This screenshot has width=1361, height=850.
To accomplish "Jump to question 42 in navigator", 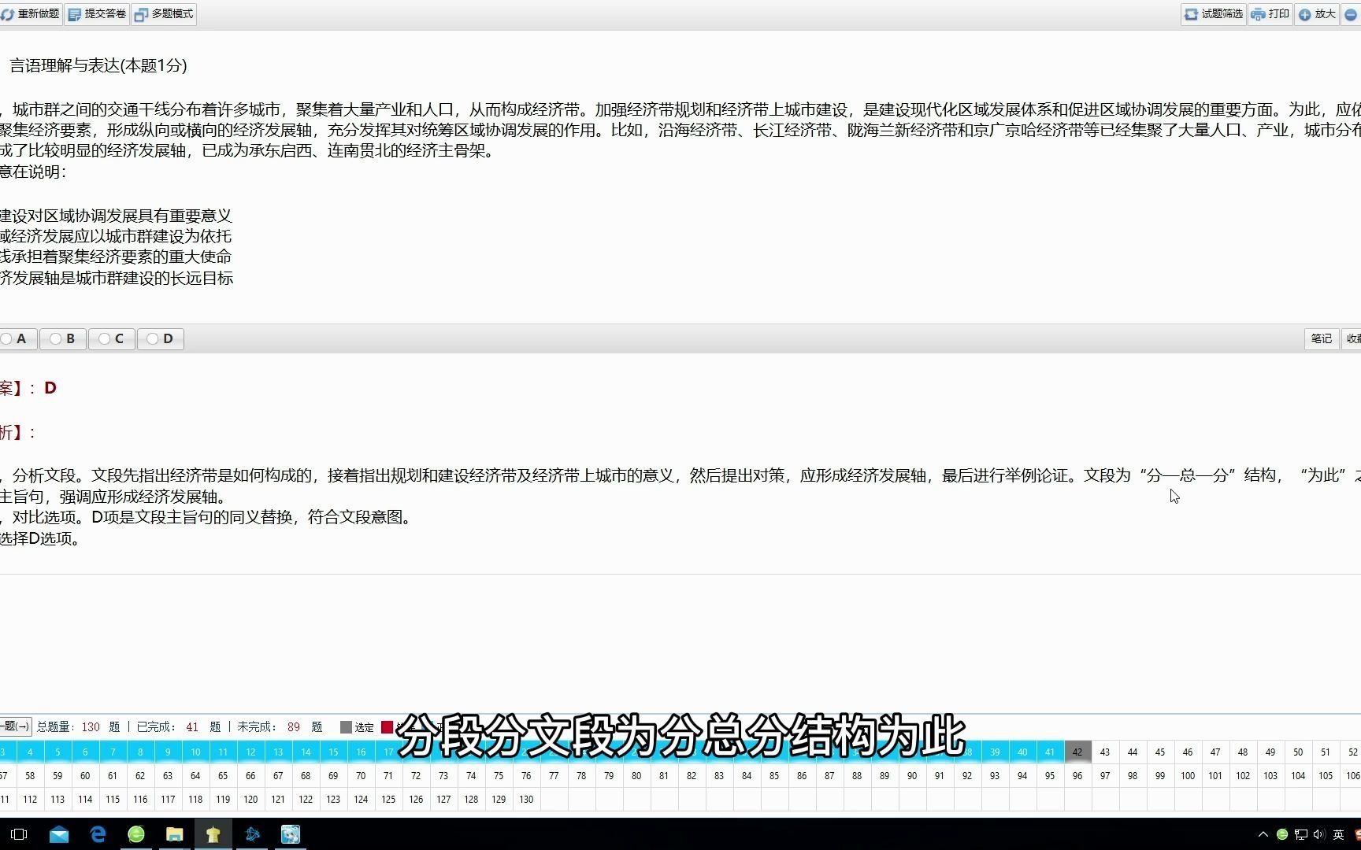I will coord(1077,752).
